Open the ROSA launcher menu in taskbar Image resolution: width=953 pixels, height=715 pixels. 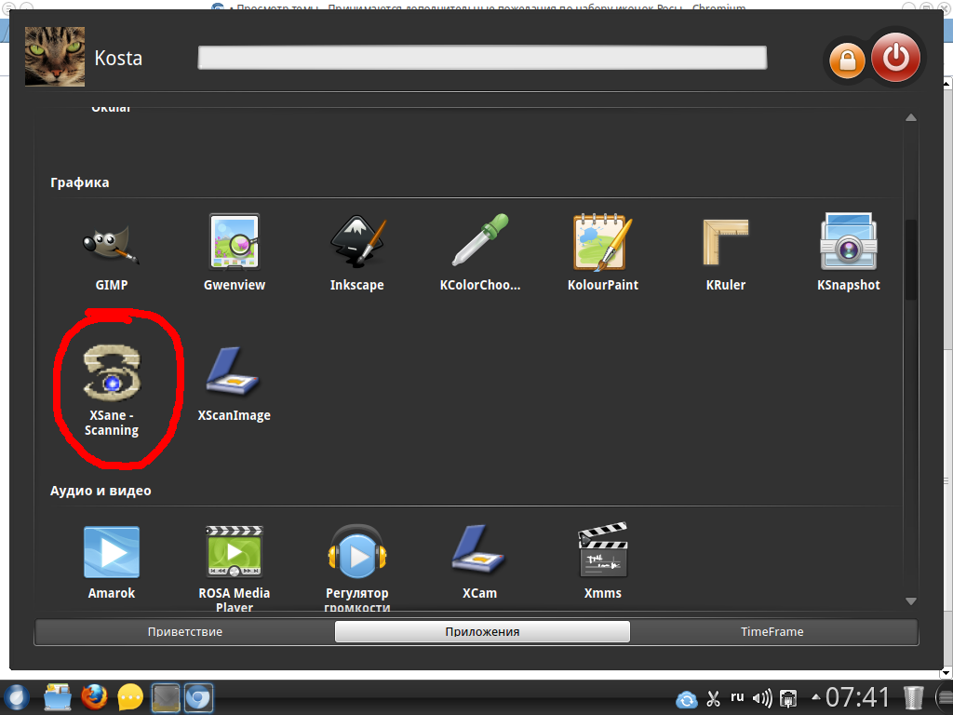point(15,697)
